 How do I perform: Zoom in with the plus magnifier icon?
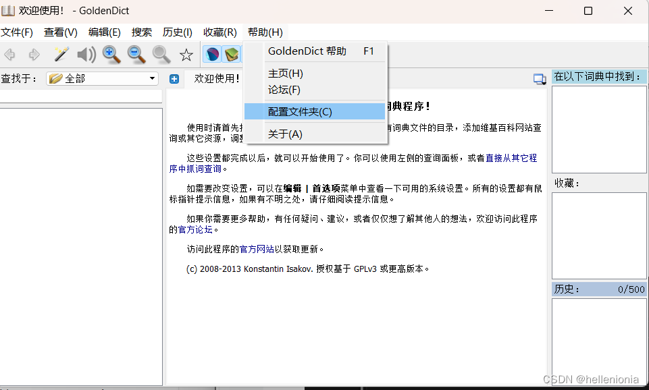pyautogui.click(x=111, y=54)
